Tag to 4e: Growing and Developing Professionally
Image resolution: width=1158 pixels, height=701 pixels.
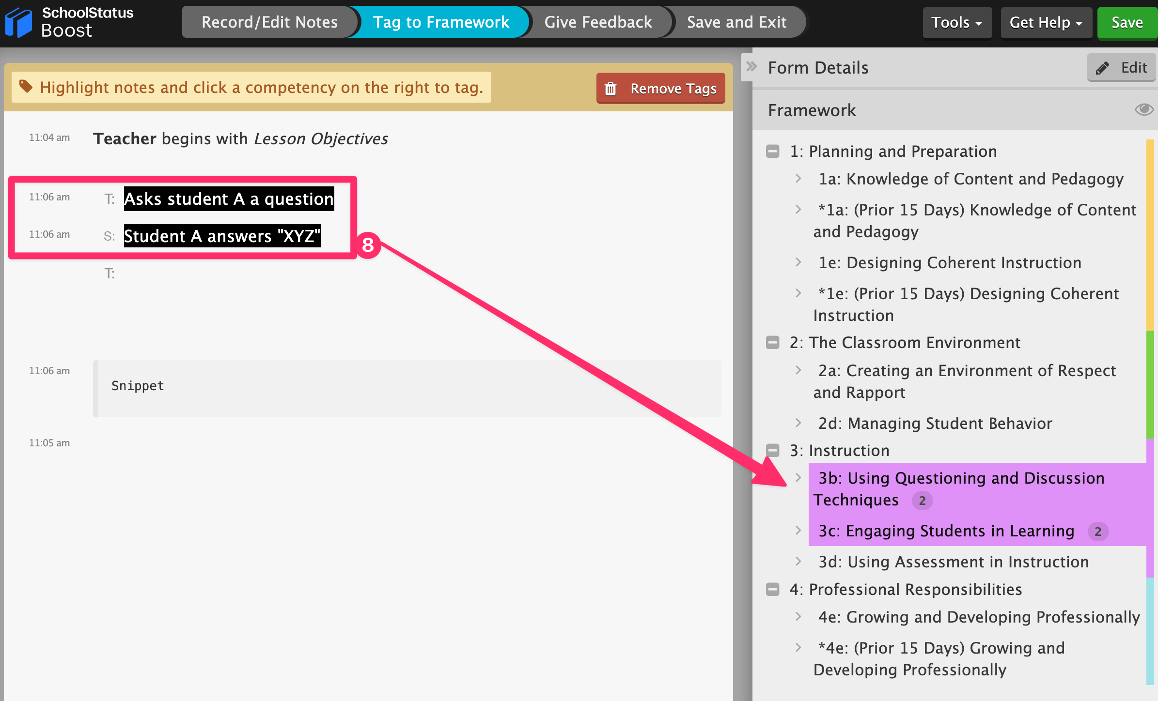pos(979,617)
